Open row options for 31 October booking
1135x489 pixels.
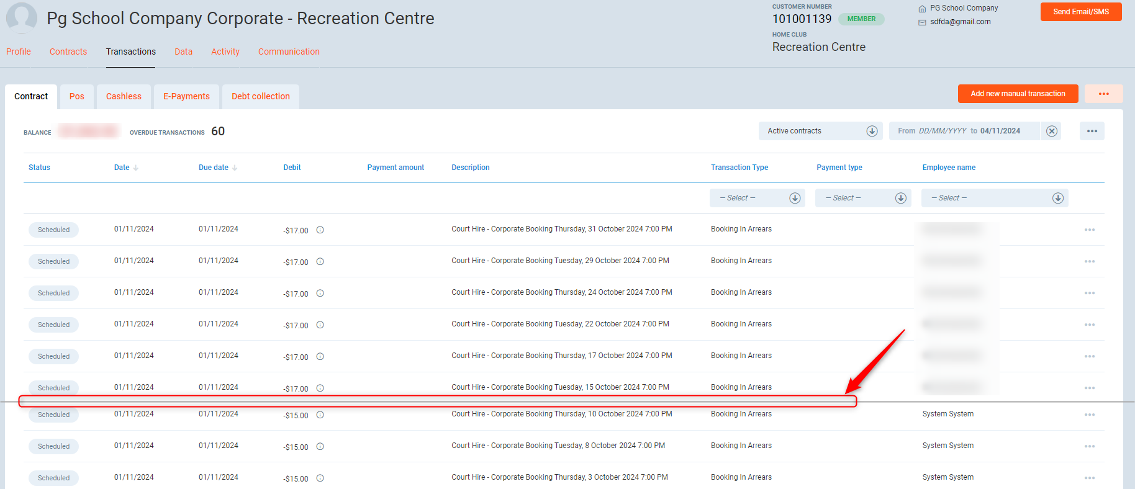pyautogui.click(x=1089, y=230)
